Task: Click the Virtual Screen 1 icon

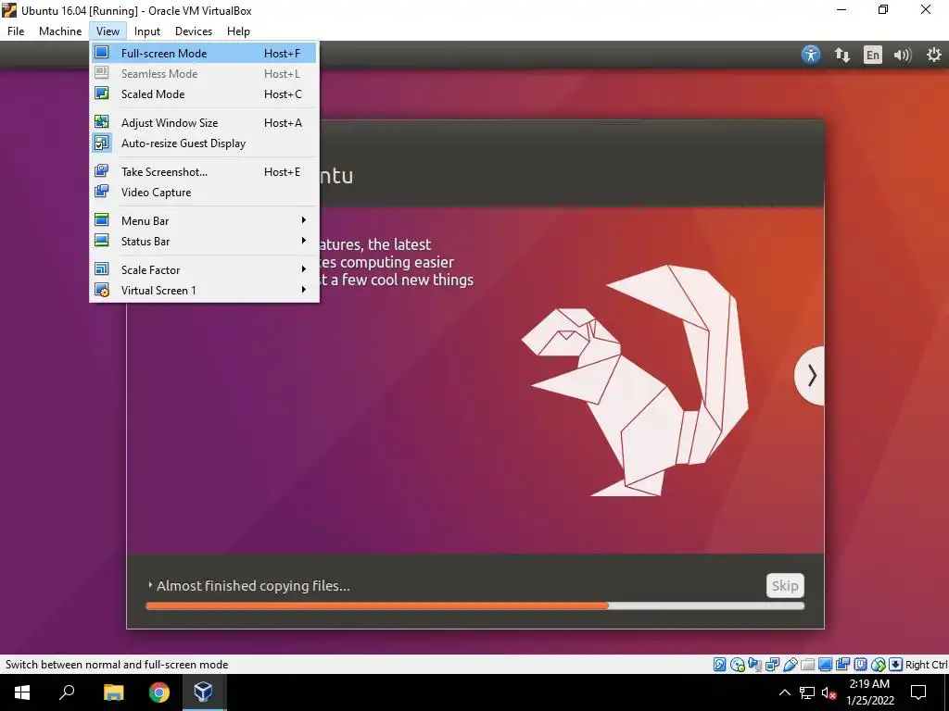Action: (102, 290)
